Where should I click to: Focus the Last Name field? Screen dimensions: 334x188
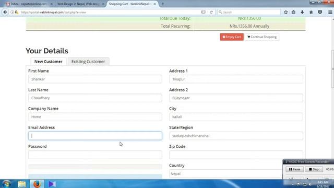(x=95, y=98)
